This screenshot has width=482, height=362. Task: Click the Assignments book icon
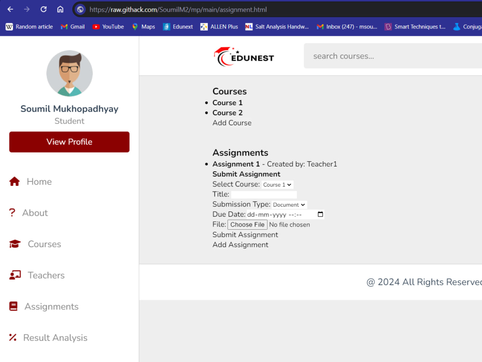click(13, 306)
